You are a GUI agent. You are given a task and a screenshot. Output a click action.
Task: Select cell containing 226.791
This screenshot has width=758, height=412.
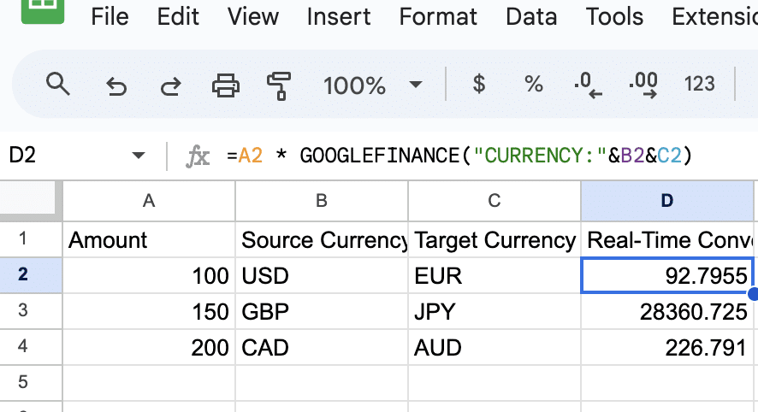click(x=667, y=347)
